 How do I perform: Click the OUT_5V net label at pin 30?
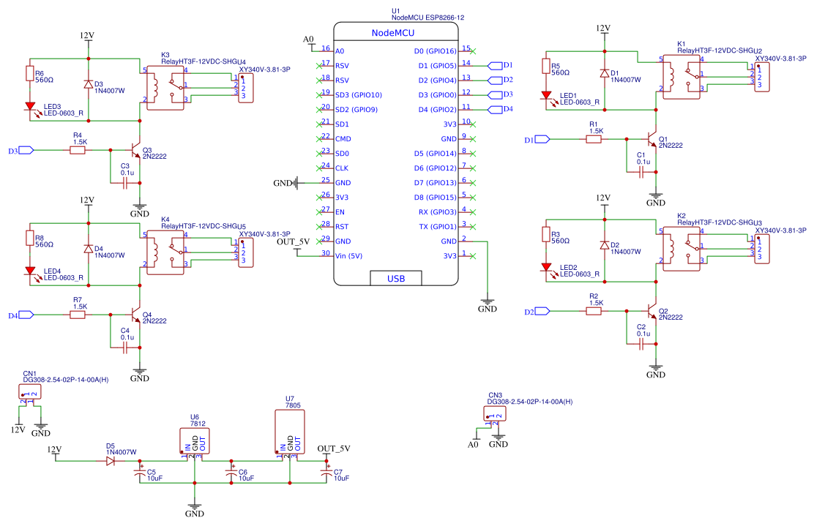(x=293, y=241)
